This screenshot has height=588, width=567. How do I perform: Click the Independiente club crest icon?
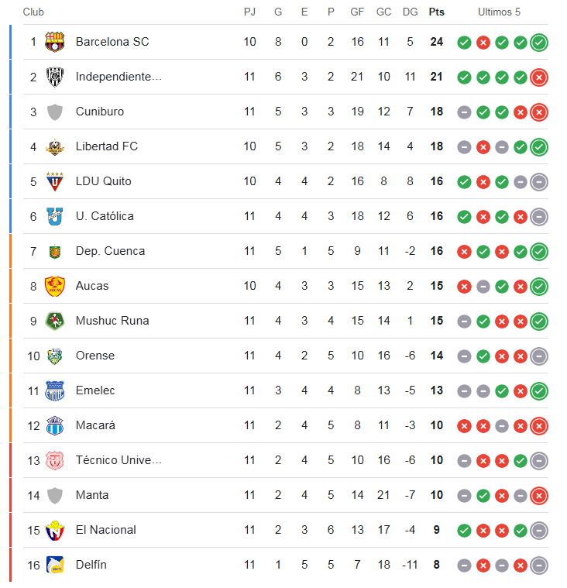click(x=55, y=77)
